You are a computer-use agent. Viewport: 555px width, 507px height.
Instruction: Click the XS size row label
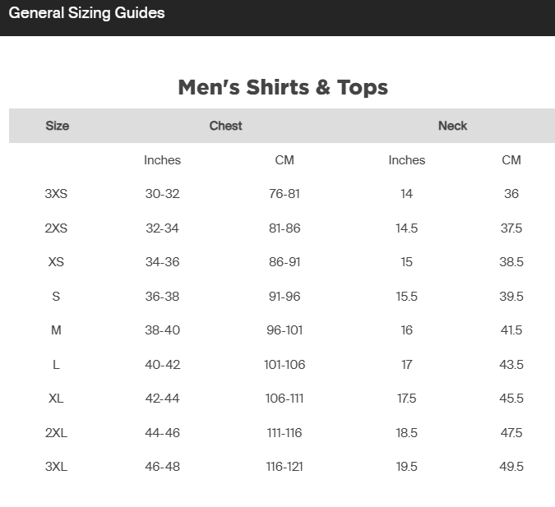tap(56, 262)
